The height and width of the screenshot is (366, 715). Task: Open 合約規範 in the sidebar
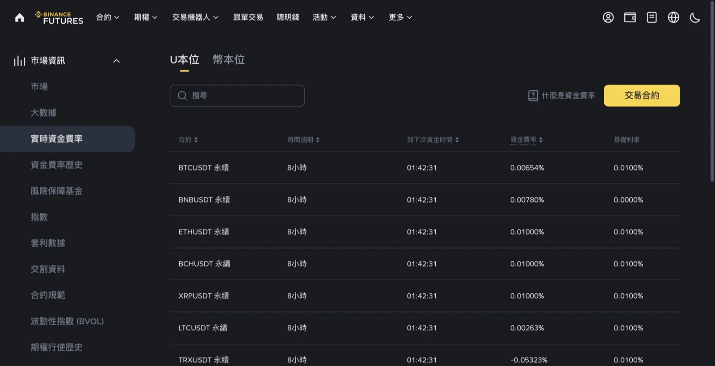click(x=48, y=295)
